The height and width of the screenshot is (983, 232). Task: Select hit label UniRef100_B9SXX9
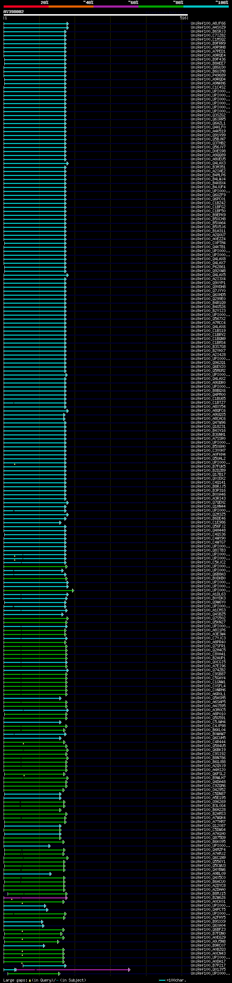pyautogui.click(x=208, y=921)
